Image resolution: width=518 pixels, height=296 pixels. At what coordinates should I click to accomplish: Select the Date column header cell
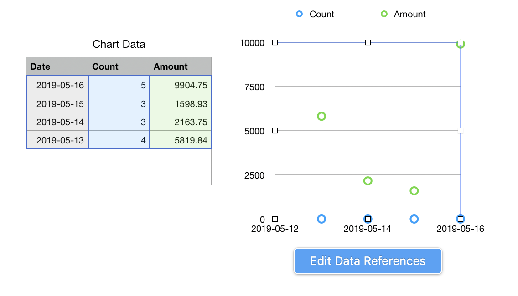point(57,66)
